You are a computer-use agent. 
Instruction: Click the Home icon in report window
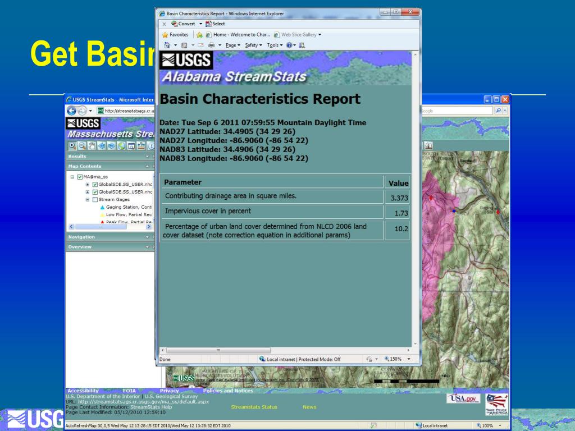pyautogui.click(x=167, y=45)
